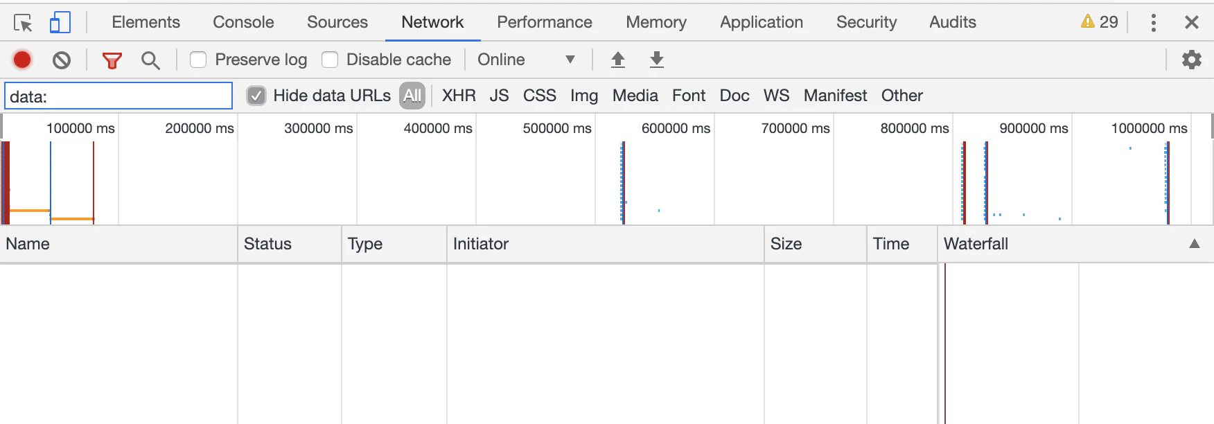Open the network search magnifier
The width and height of the screenshot is (1214, 424).
(x=150, y=60)
